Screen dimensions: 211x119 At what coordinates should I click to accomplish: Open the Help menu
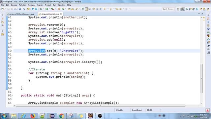69,5
